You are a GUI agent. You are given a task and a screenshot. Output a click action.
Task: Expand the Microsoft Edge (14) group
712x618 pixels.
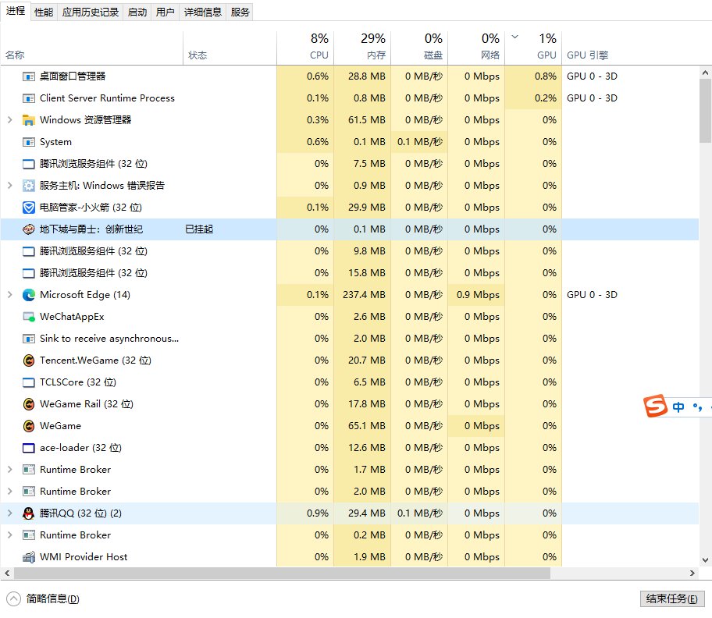coord(10,295)
